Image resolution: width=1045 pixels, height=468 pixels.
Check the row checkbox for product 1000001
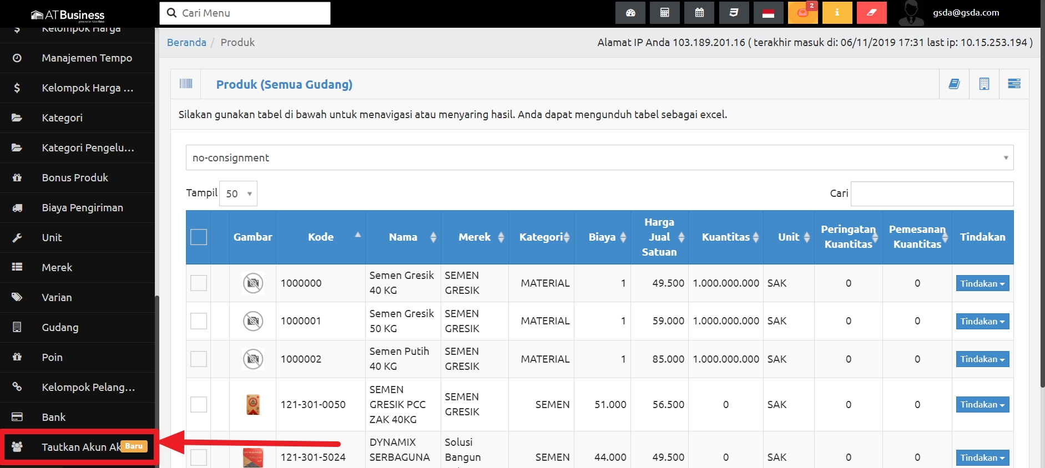click(199, 321)
